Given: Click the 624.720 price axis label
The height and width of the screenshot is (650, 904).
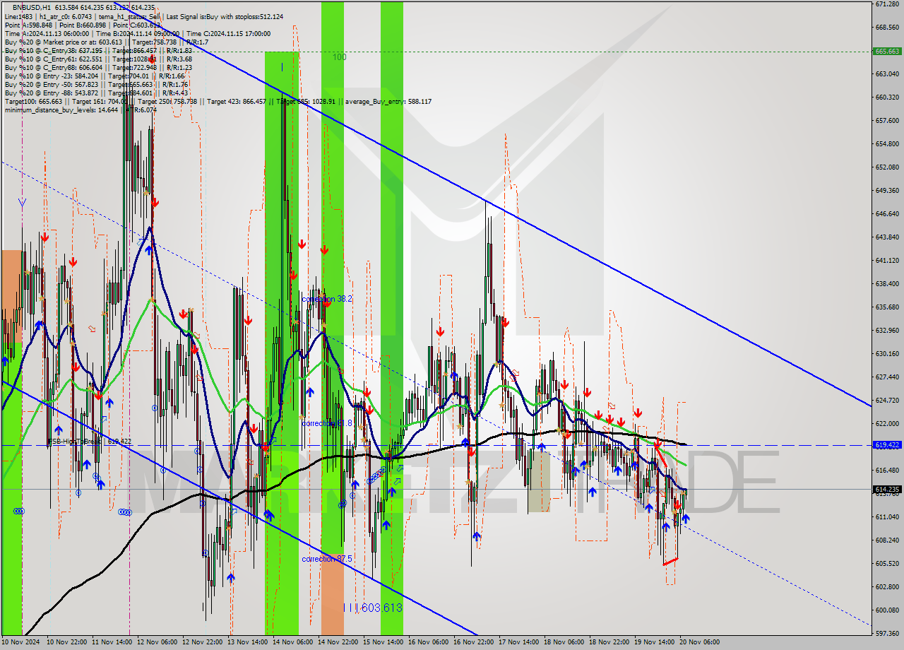Looking at the screenshot, I should click(x=887, y=400).
